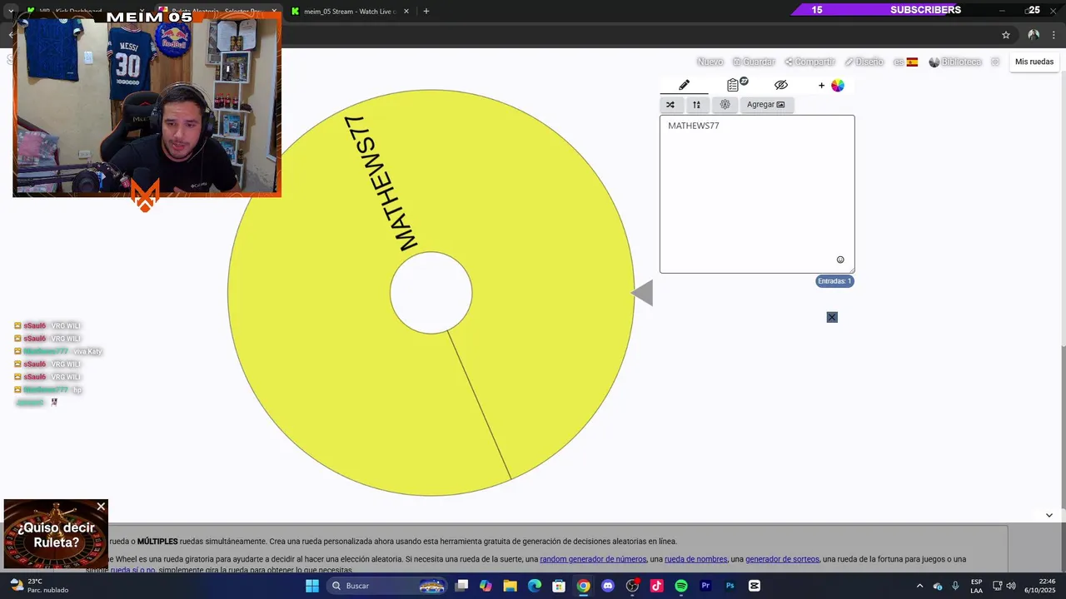Click Nuevo in the top menu
Image resolution: width=1066 pixels, height=599 pixels.
tap(710, 62)
